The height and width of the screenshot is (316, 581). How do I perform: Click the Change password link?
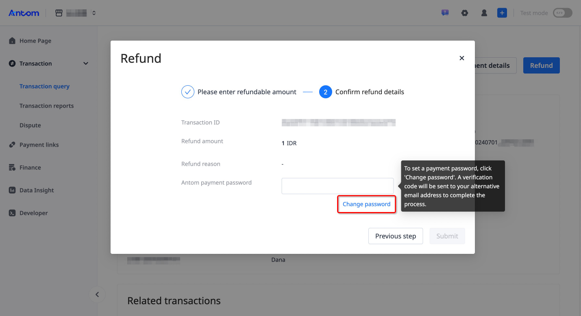pos(366,204)
